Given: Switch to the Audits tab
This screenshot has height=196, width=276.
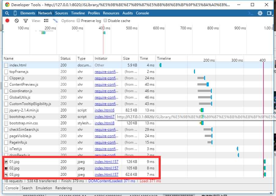Looking at the screenshot, I should coord(128,13).
